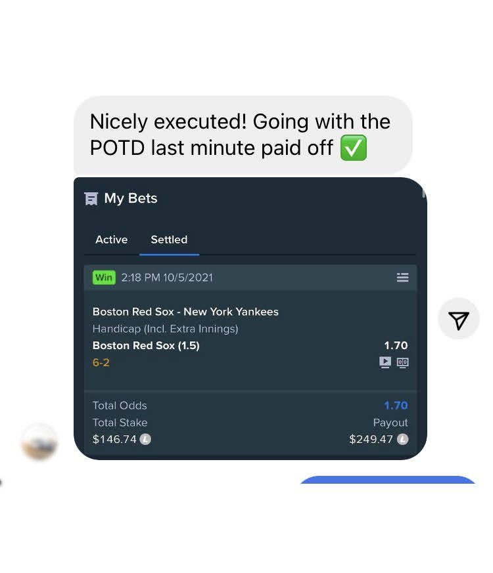Image resolution: width=493 pixels, height=573 pixels.
Task: Click the $249.47 payout amount
Action: (371, 439)
